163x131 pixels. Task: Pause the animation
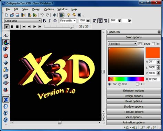[x=12, y=27]
